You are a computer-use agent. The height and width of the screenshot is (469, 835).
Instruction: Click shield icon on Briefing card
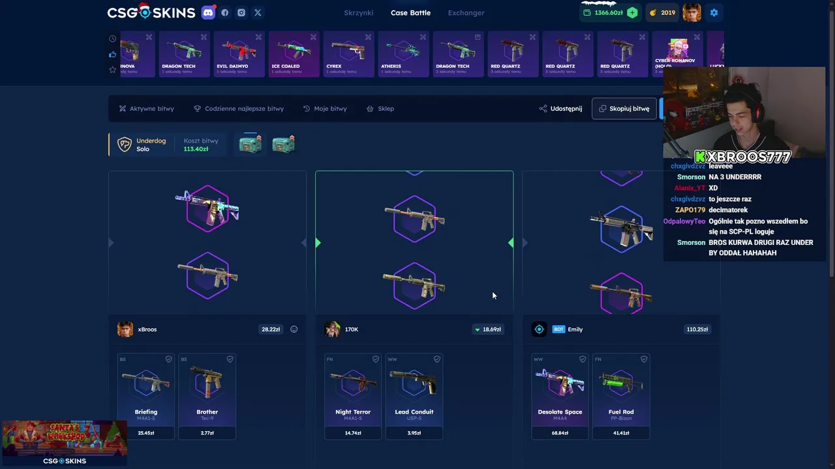point(168,359)
